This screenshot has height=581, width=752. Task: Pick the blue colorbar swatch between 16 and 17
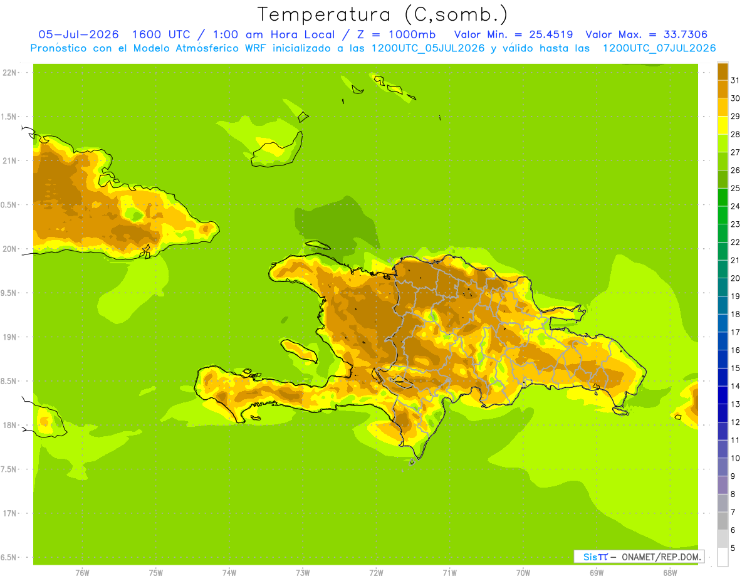723,341
